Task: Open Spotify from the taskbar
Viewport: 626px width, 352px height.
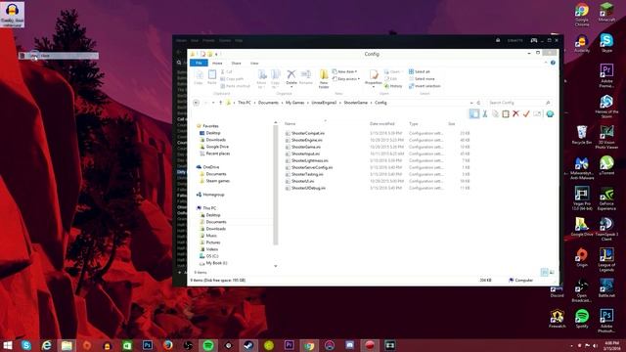Action: click(208, 345)
